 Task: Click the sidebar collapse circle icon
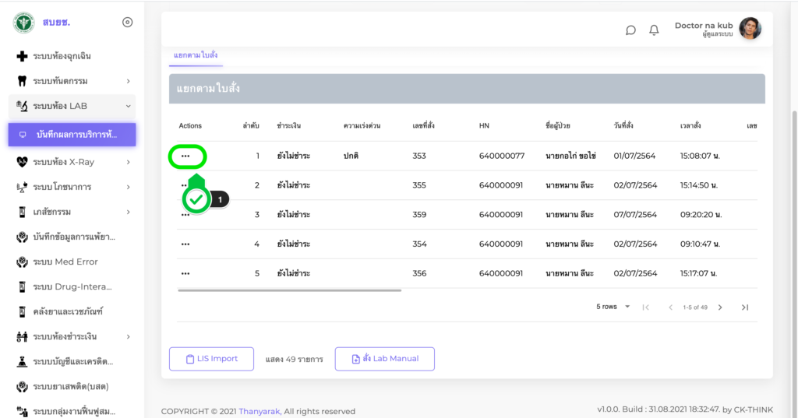pyautogui.click(x=128, y=23)
